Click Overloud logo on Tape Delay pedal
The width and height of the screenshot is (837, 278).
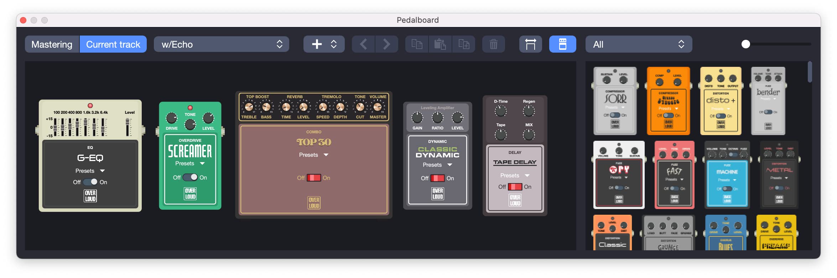pos(515,200)
